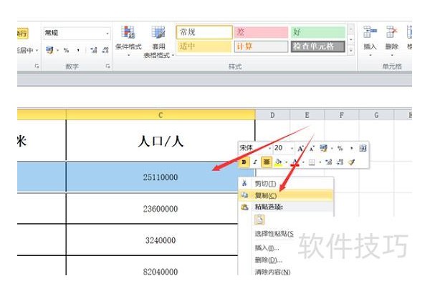
Task: Expand the font color dropdown arrow
Action: [303, 162]
